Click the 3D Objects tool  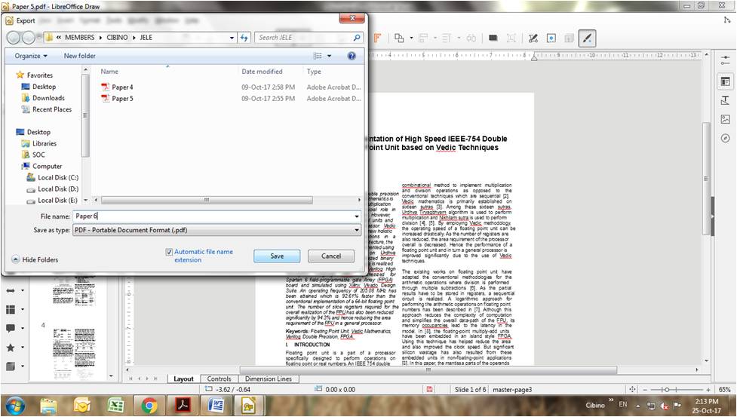click(x=11, y=366)
